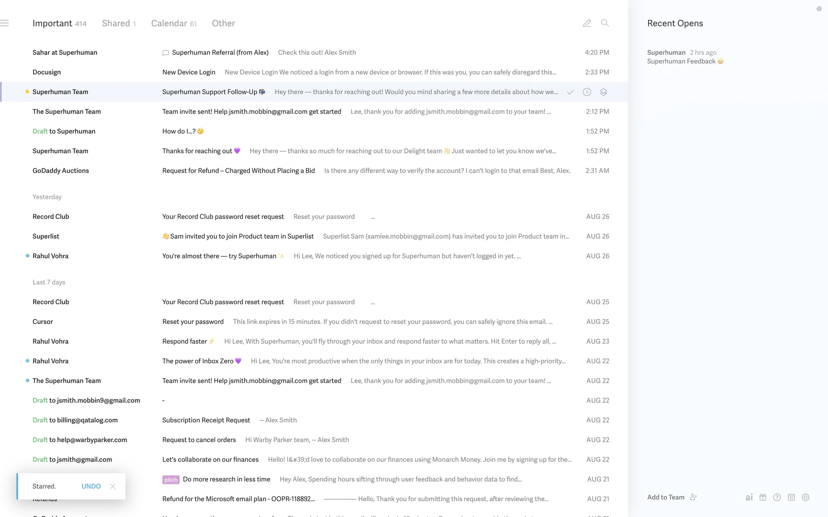The image size is (828, 517).
Task: Click the compose pencil icon
Action: [587, 23]
